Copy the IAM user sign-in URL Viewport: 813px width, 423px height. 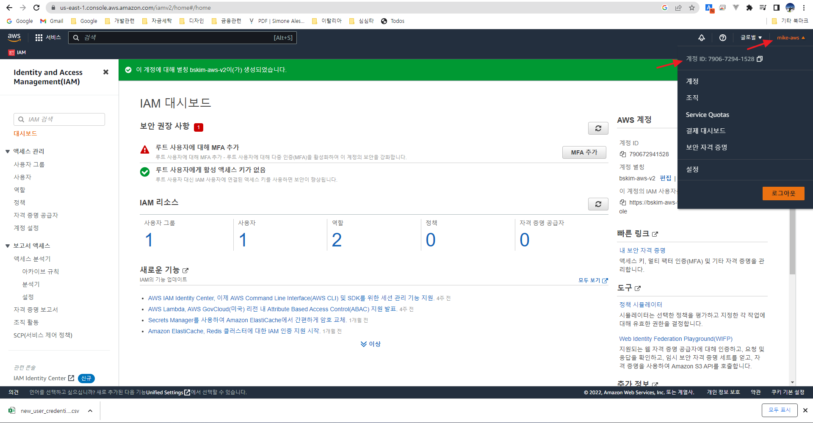tap(622, 202)
